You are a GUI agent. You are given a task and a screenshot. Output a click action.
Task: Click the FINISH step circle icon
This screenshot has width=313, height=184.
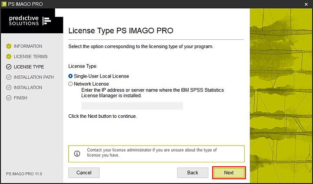(x=9, y=98)
